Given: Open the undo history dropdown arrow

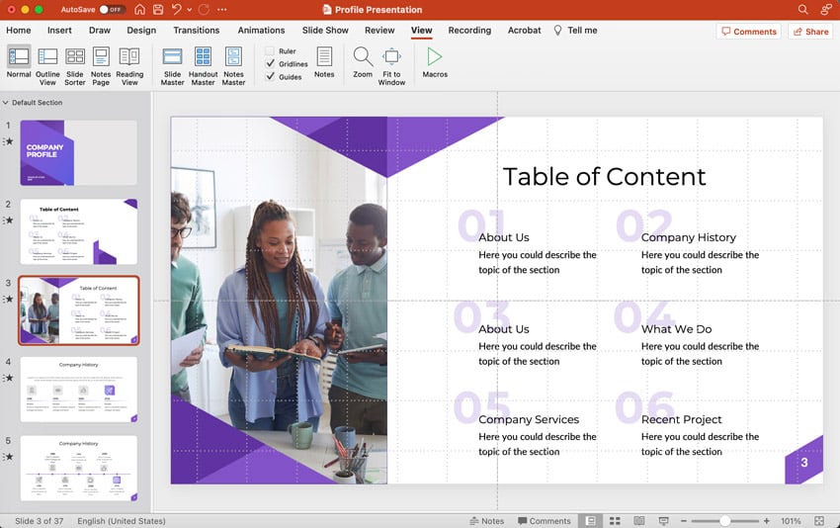Looking at the screenshot, I should pos(189,9).
